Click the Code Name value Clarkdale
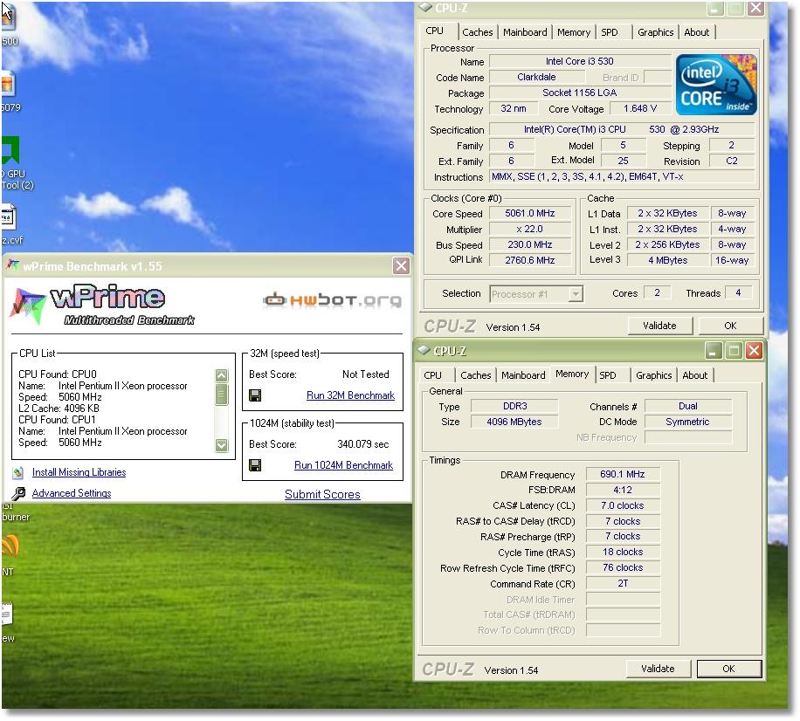The height and width of the screenshot is (721, 800). (x=536, y=77)
